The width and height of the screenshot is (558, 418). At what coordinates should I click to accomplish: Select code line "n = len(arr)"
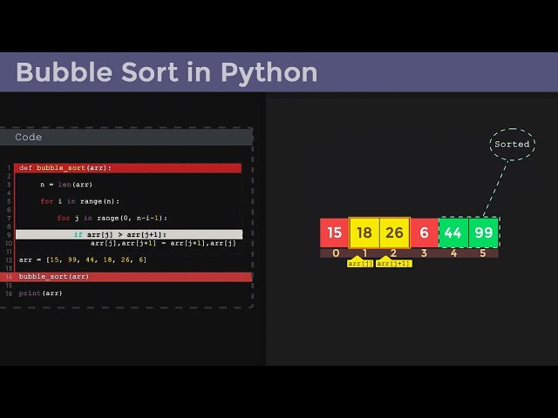(66, 185)
